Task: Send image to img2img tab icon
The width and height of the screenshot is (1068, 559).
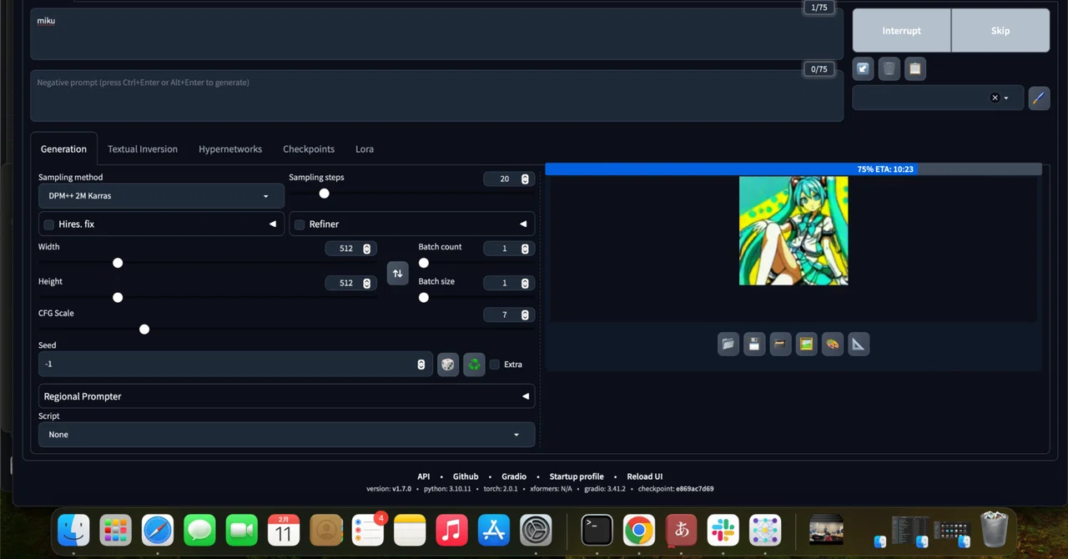Action: click(806, 344)
